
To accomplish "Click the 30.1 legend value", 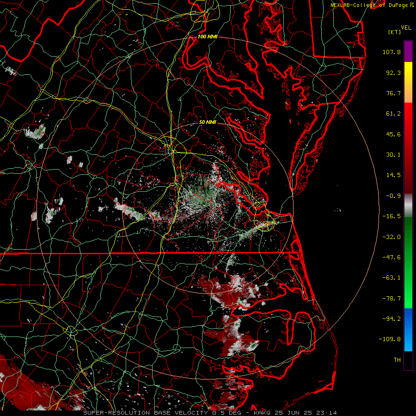I will click(x=393, y=155).
